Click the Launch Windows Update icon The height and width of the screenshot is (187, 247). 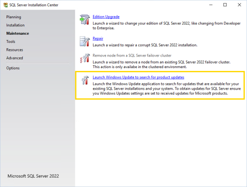pyautogui.click(x=85, y=80)
